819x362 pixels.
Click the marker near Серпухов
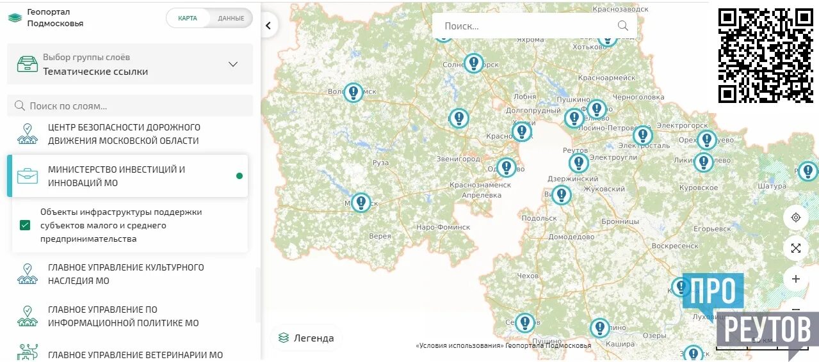[x=525, y=323]
